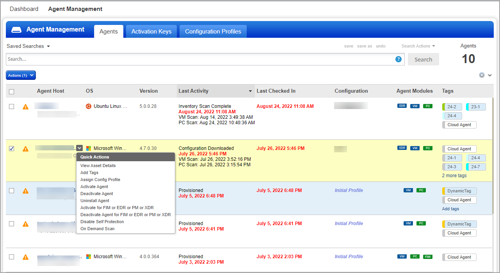500x273 pixels.
Task: Click the Ubuntu Linux OS logo icon
Action: pyautogui.click(x=89, y=106)
